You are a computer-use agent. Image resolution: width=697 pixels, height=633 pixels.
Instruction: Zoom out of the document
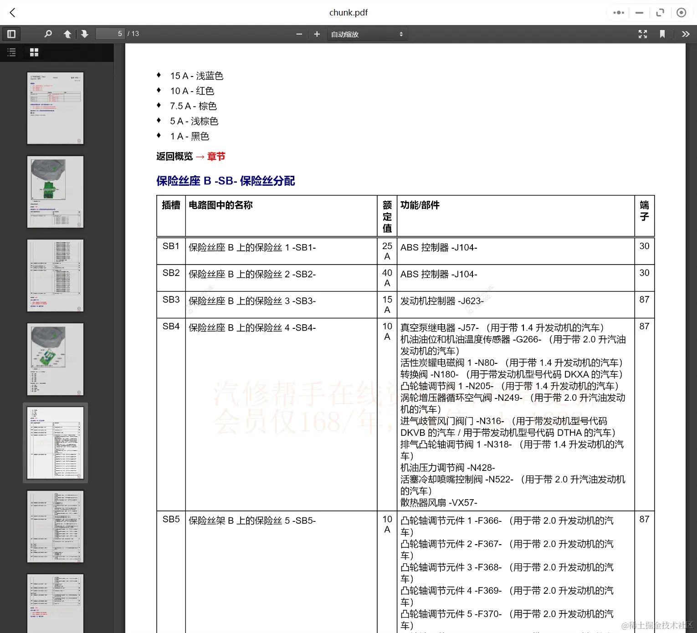click(299, 34)
